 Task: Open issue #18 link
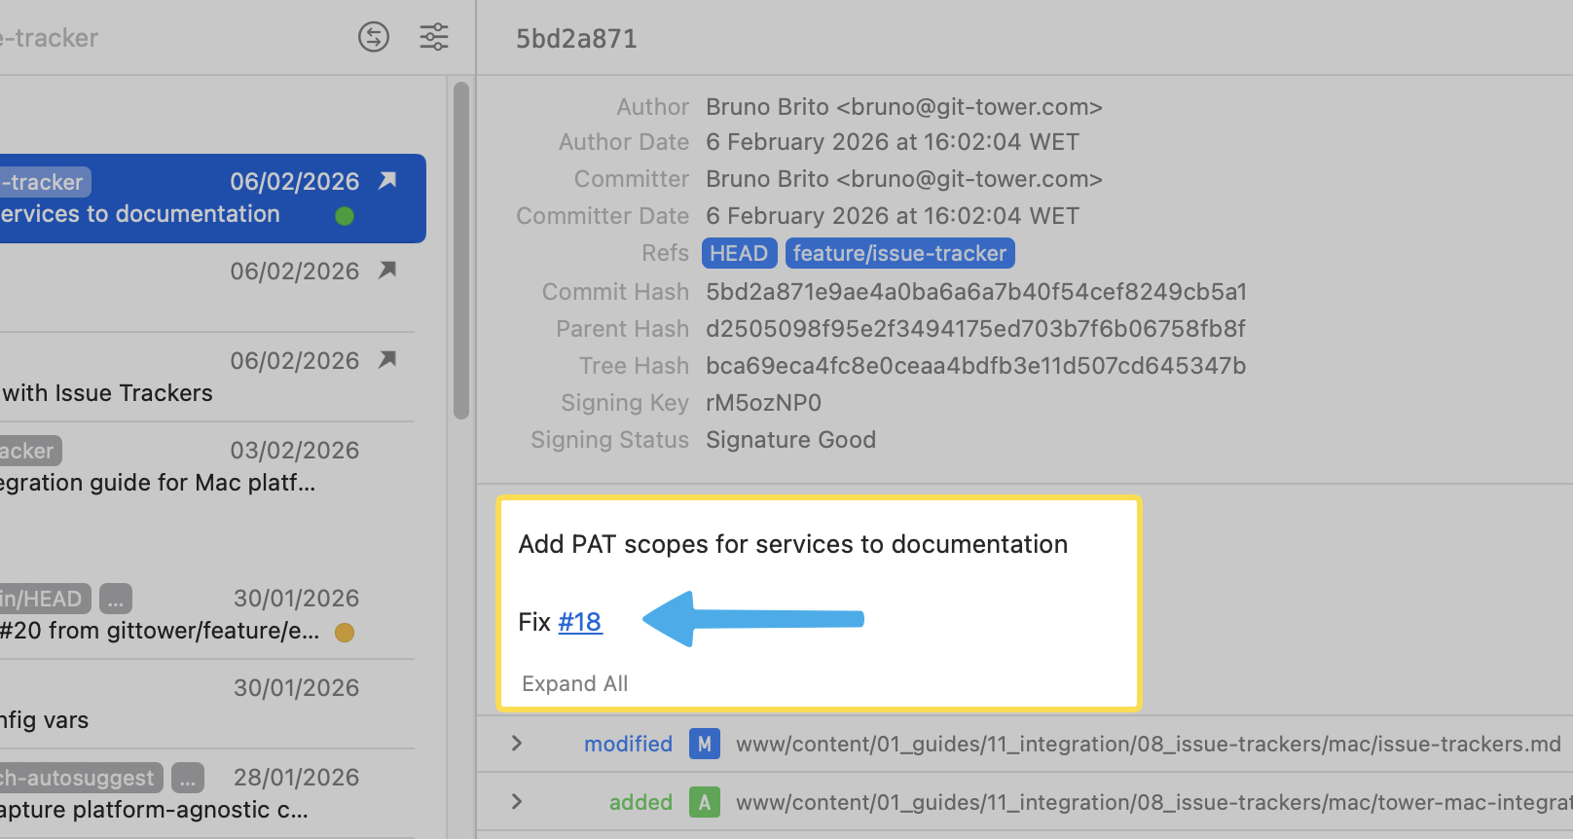pyautogui.click(x=579, y=622)
